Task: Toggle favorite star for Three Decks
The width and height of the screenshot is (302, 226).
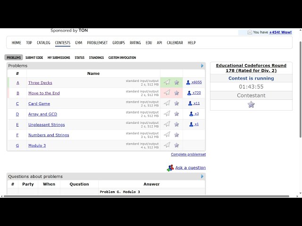Action: pos(176,82)
